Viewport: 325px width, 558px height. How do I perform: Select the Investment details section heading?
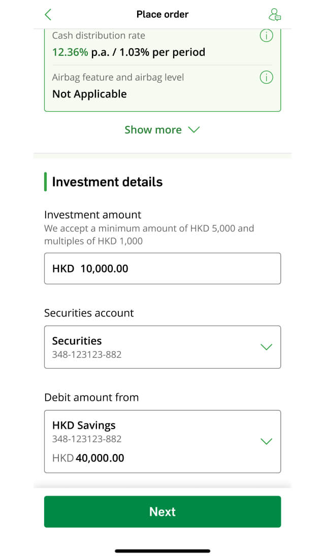point(107,182)
